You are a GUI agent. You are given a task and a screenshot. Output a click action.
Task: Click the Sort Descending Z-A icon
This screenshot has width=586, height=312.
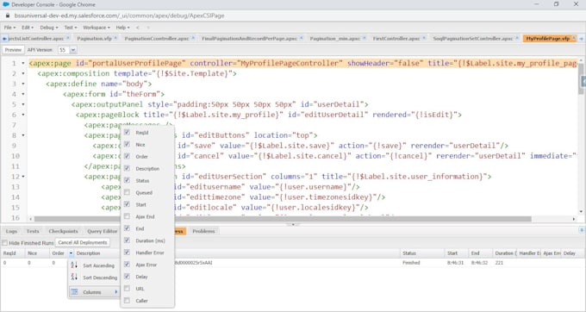click(74, 277)
